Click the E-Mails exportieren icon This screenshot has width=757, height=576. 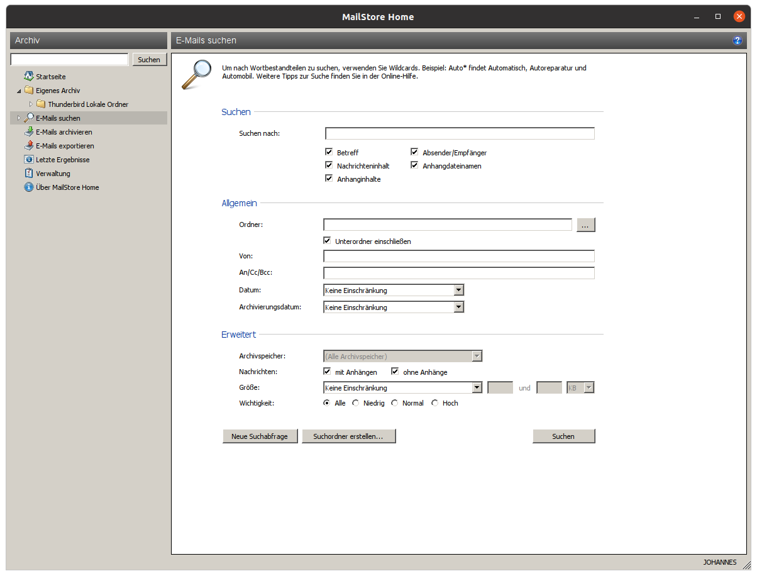29,146
